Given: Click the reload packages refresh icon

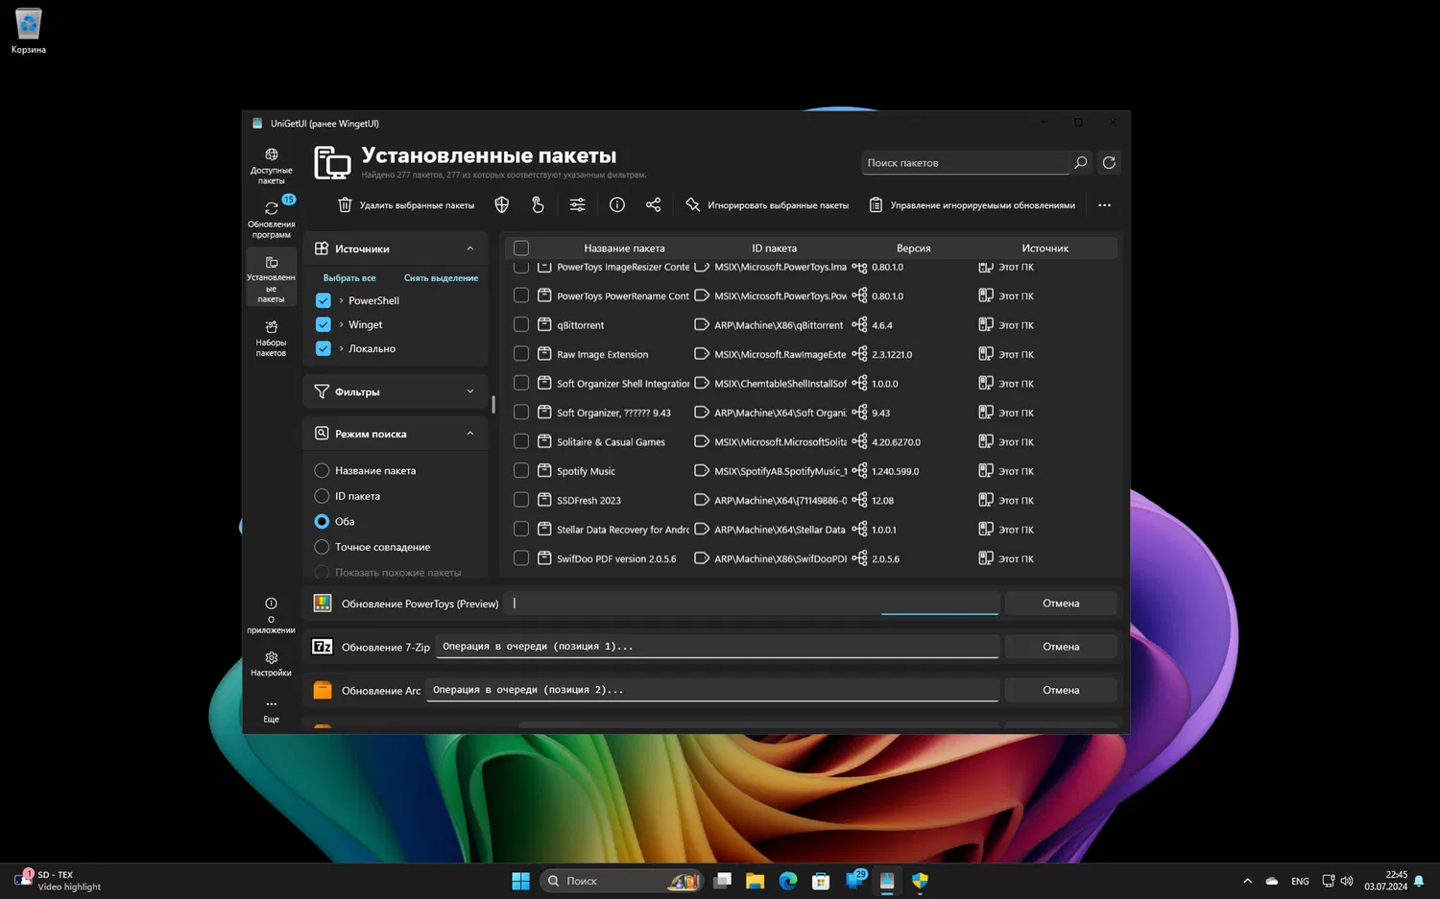Looking at the screenshot, I should pyautogui.click(x=1109, y=163).
